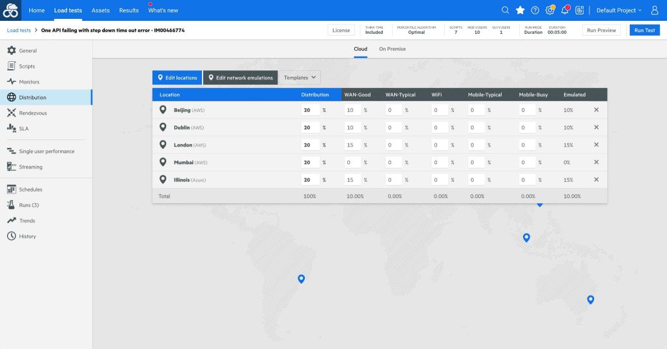Open the Schedules calendar icon
Image resolution: width=667 pixels, height=349 pixels.
(12, 189)
